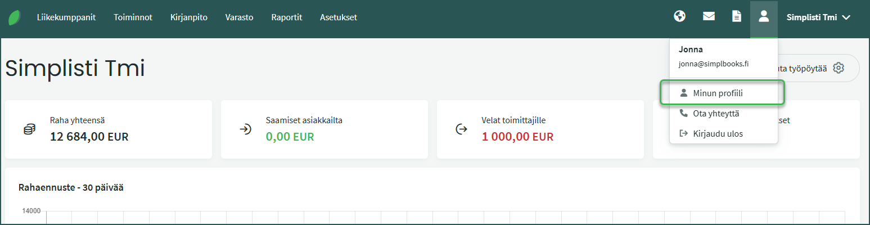
Task: Select Ota yhteyttä from user menu
Action: pos(715,114)
